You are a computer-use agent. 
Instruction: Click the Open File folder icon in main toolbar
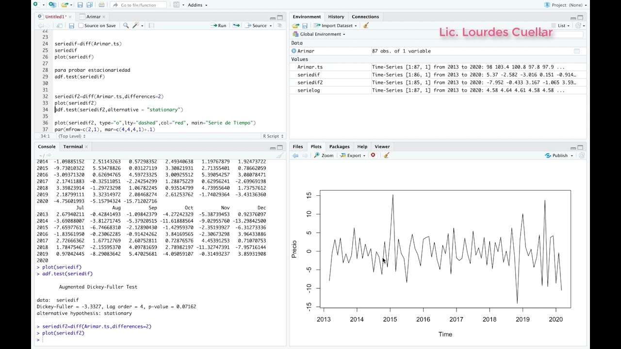tap(64, 5)
